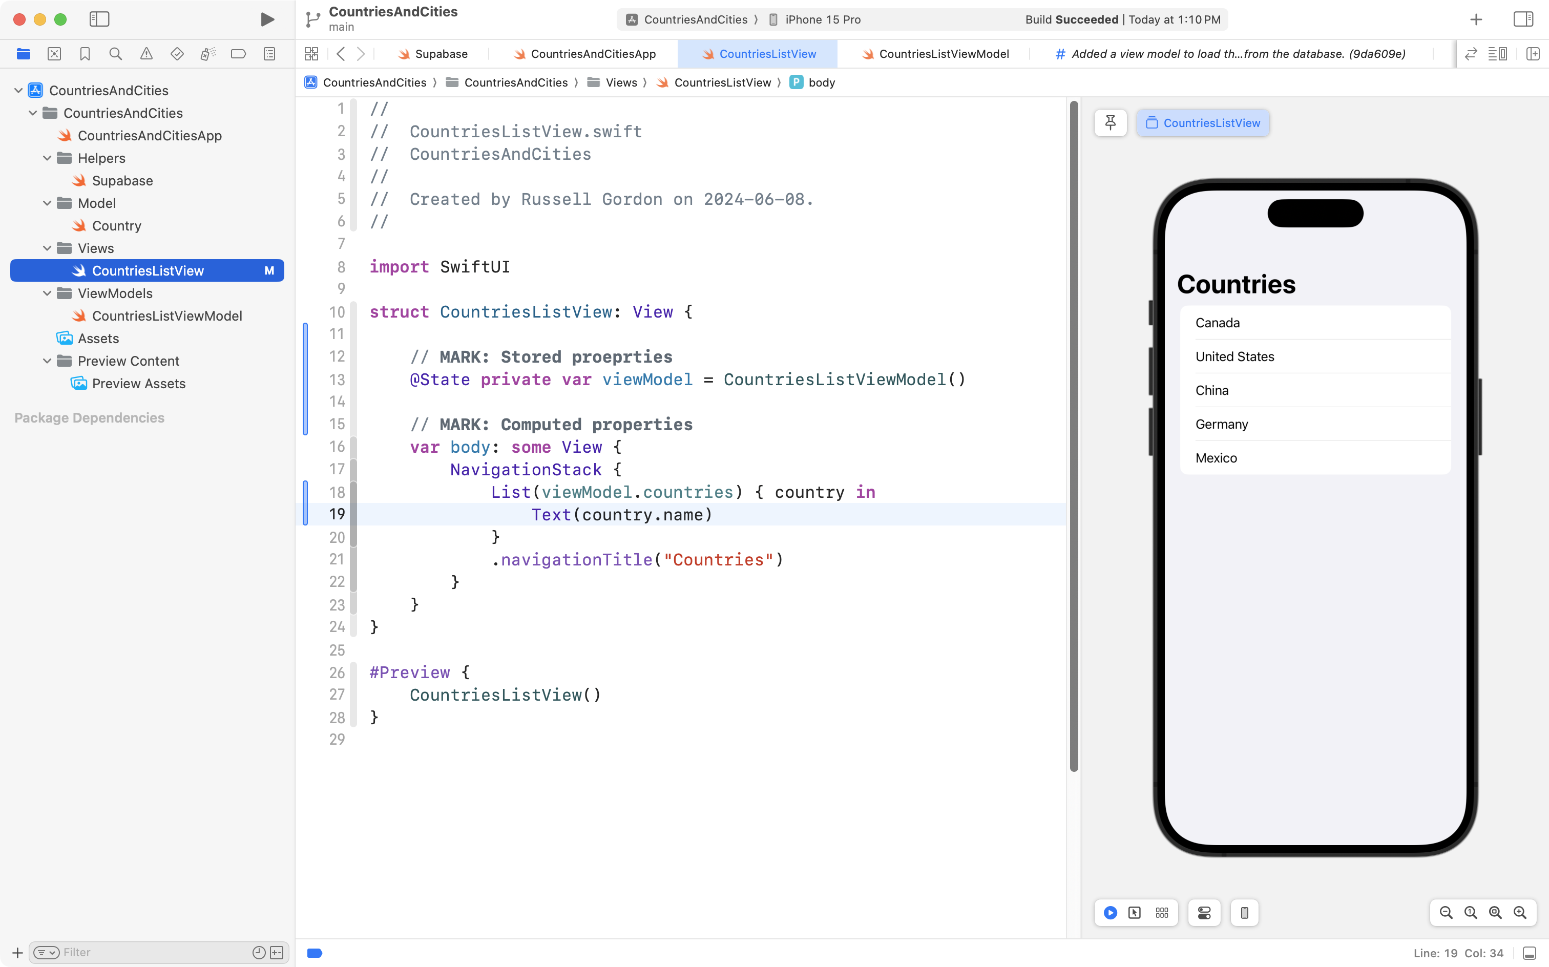Switch to the CountriesListViewModel tab
The height and width of the screenshot is (967, 1549).
click(944, 54)
